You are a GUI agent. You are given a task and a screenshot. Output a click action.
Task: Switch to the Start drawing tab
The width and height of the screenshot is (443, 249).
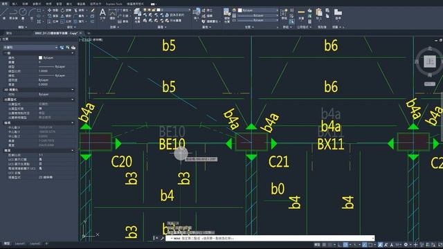[x=9, y=33]
